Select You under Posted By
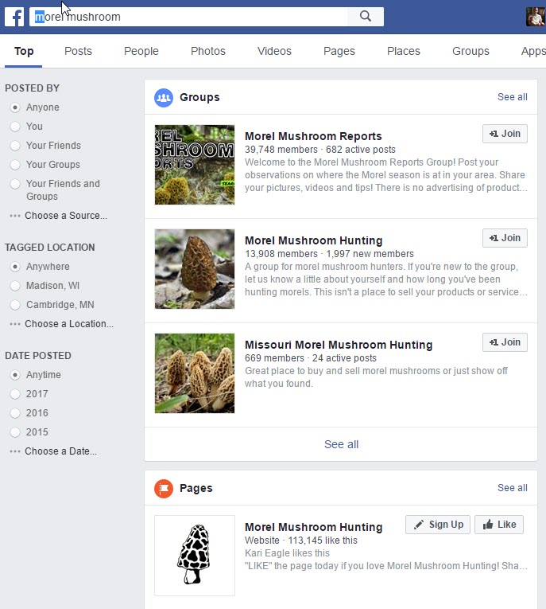546x609 pixels. click(15, 127)
